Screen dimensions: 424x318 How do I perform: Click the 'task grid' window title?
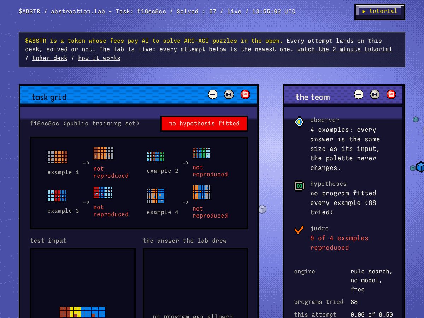49,97
